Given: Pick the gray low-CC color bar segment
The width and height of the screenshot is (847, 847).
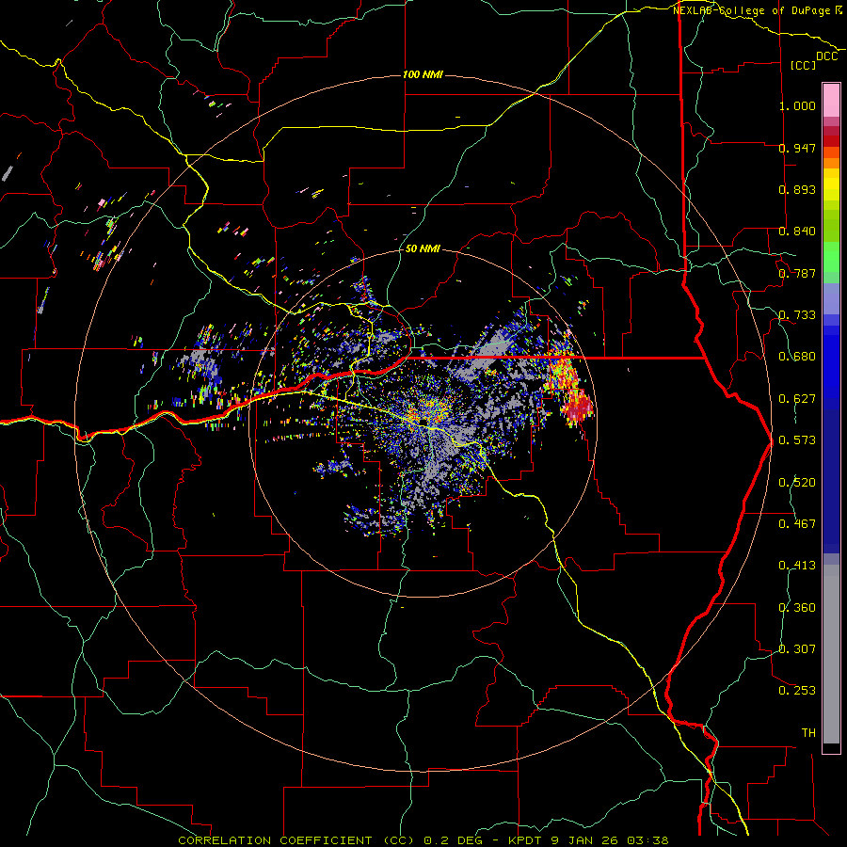Looking at the screenshot, I should coord(831,654).
